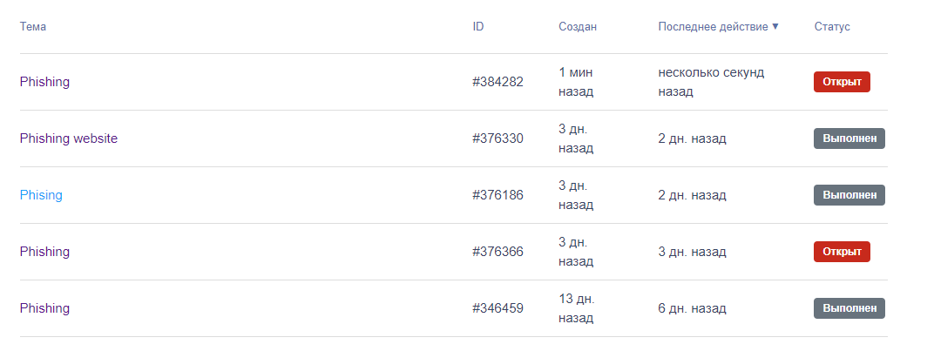Sort tickets by Создан column header

(x=578, y=27)
